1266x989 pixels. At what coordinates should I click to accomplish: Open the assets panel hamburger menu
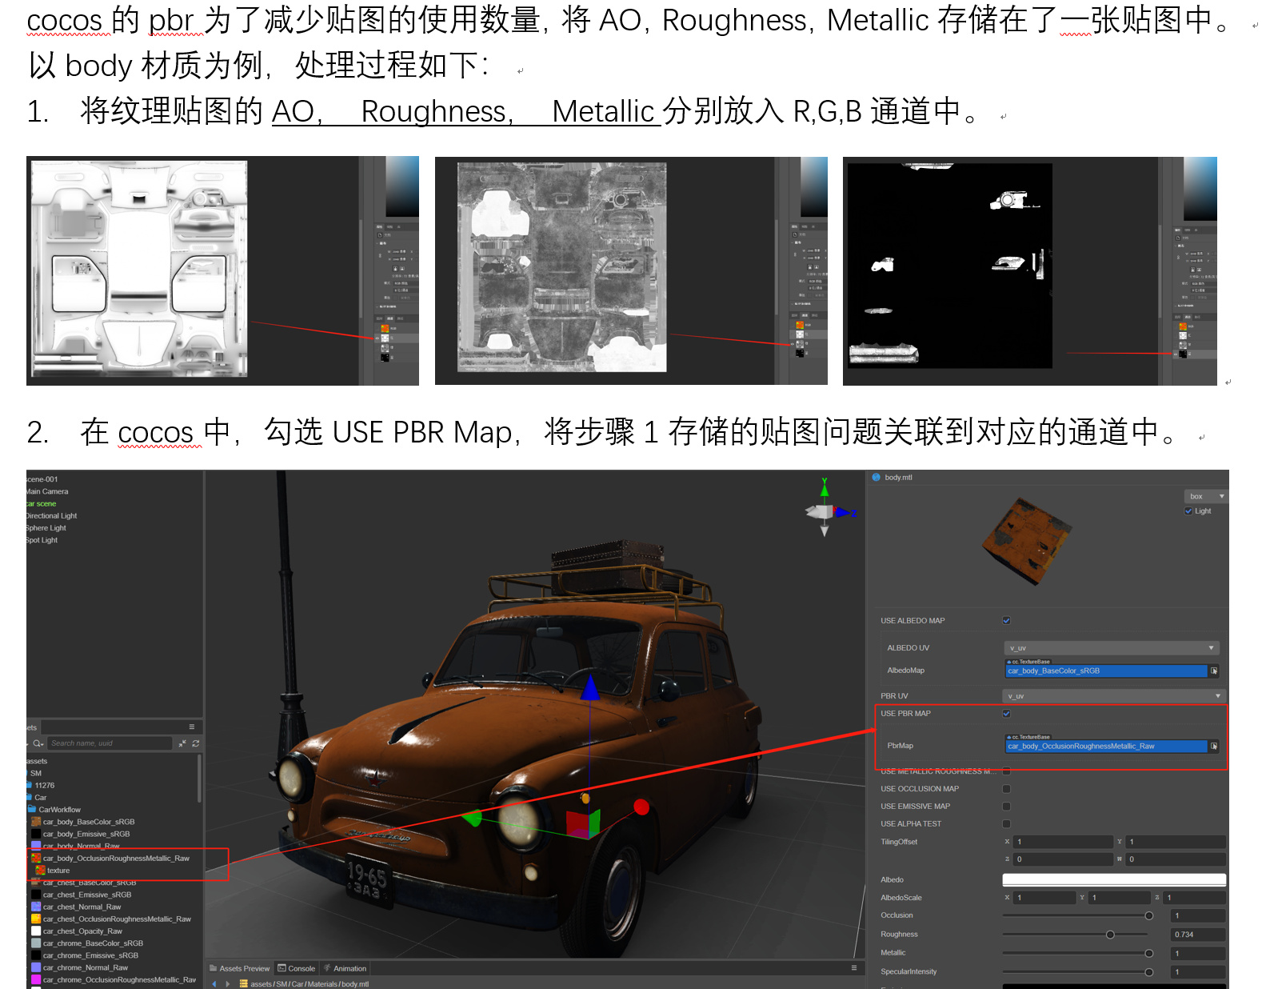pyautogui.click(x=192, y=727)
